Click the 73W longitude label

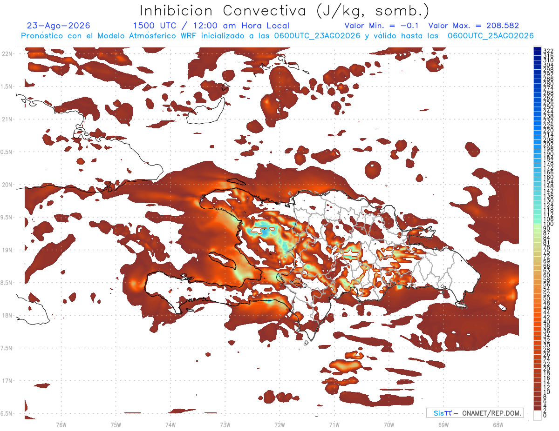click(225, 424)
